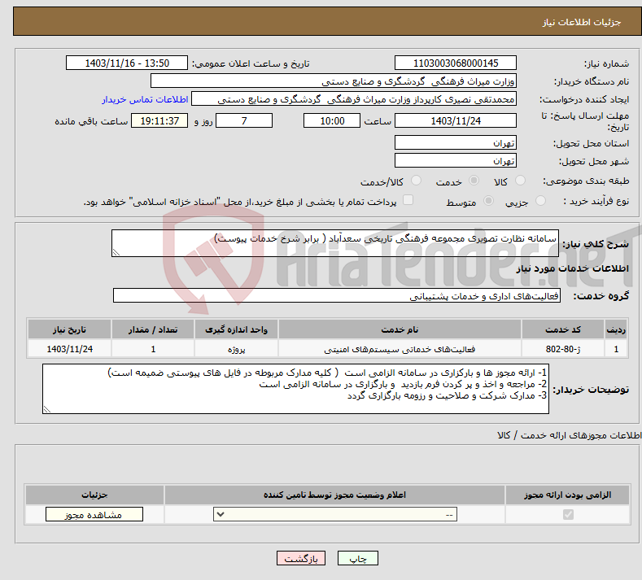The height and width of the screenshot is (580, 642).
Task: Click the resize handle of description textarea
Action: 116,252
